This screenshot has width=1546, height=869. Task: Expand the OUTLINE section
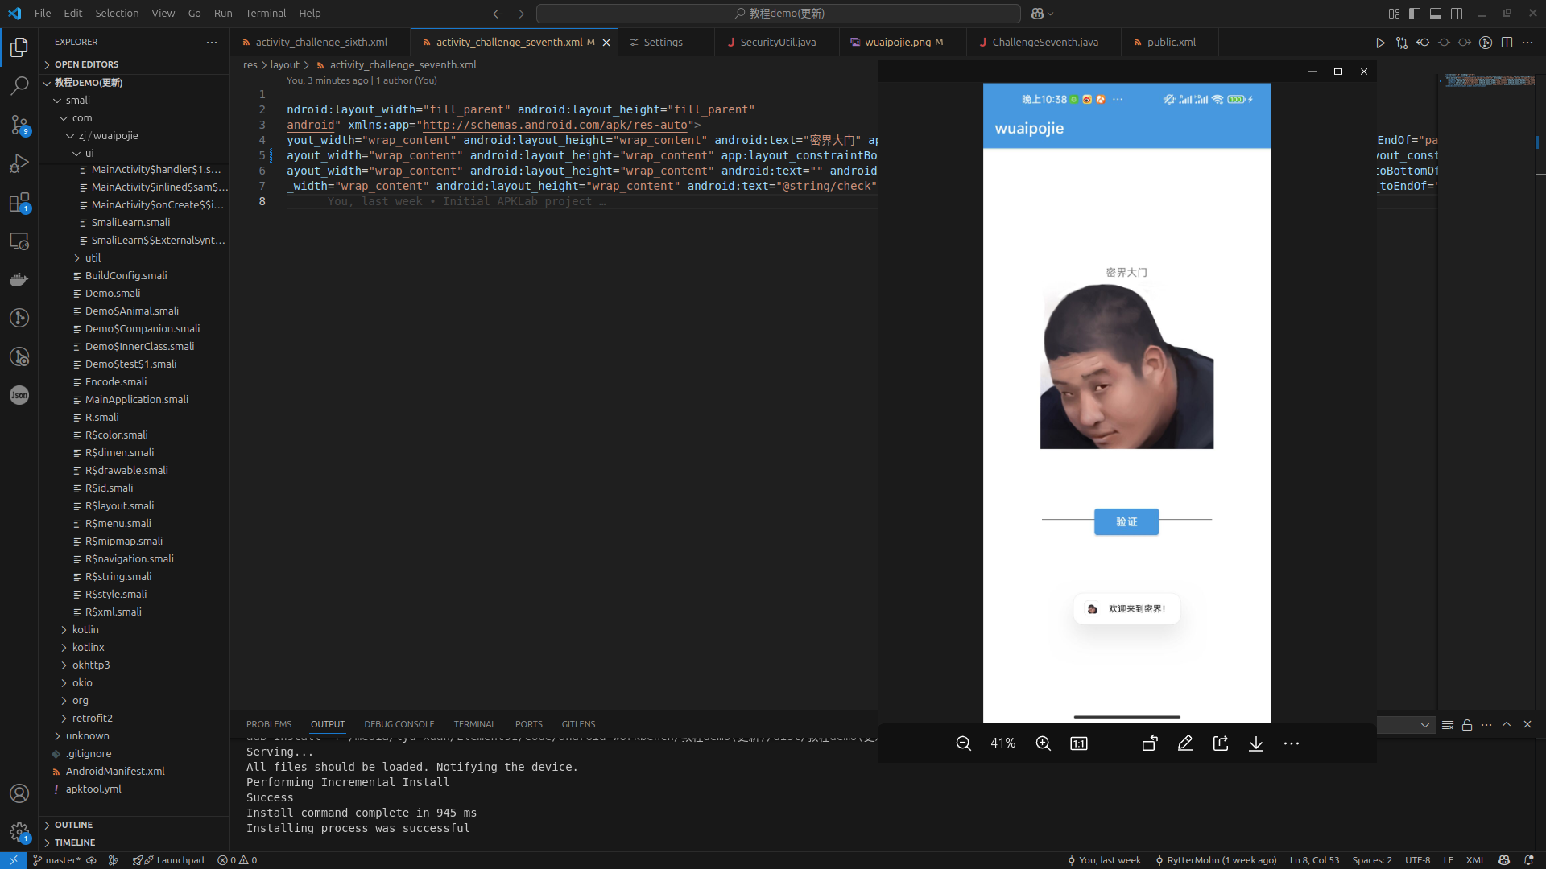point(73,825)
